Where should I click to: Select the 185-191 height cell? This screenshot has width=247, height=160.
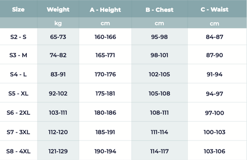click(x=105, y=132)
